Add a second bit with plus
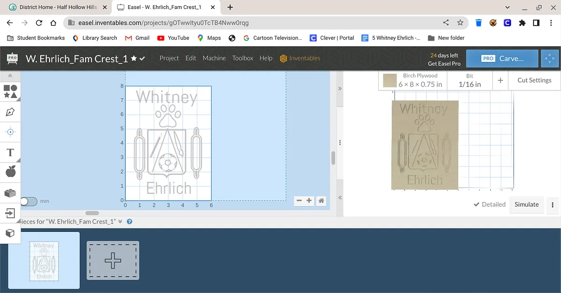561x293 pixels. (x=500, y=80)
